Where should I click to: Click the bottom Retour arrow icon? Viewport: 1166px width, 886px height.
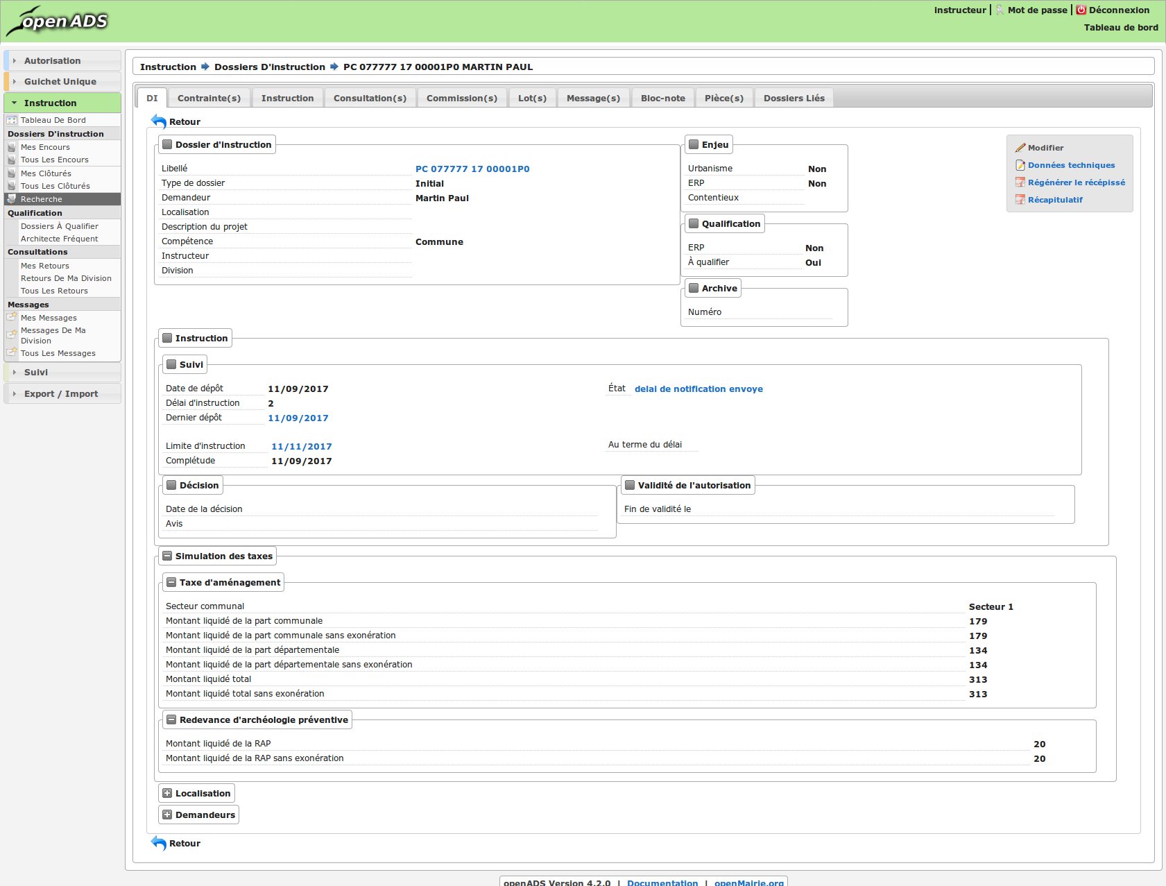tap(159, 843)
